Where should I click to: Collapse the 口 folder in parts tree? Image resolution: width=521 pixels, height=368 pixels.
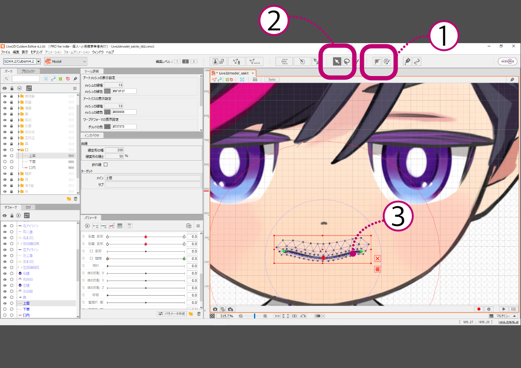(x=19, y=150)
